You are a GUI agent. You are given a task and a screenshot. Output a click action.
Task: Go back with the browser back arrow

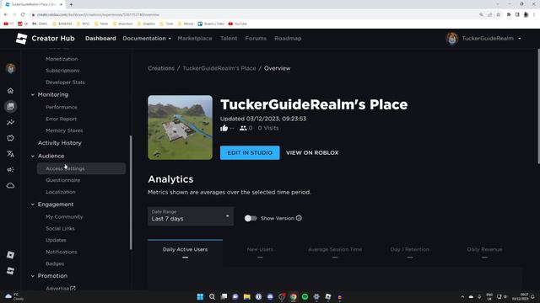click(6, 14)
